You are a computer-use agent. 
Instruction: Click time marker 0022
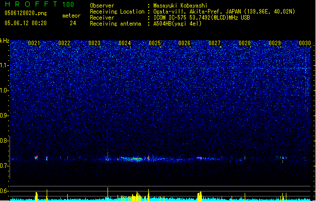click(x=64, y=43)
